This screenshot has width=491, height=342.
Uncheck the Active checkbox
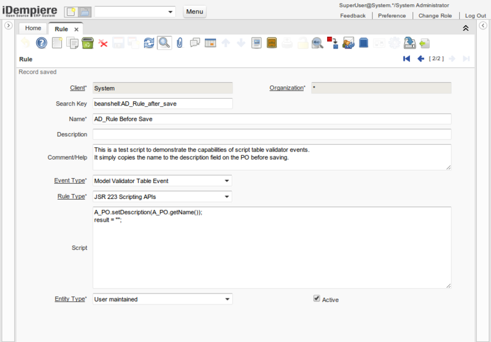(317, 298)
